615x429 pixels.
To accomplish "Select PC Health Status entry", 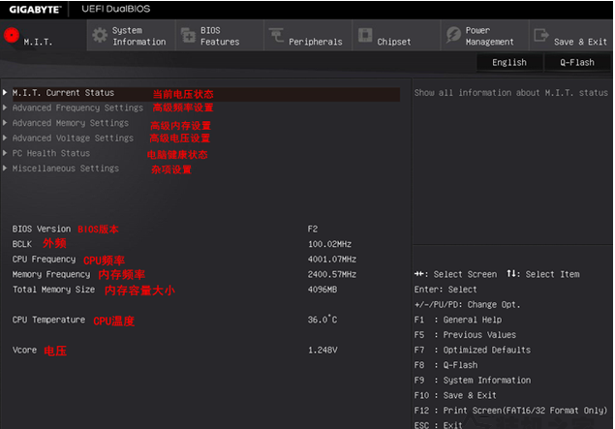I will pos(50,153).
